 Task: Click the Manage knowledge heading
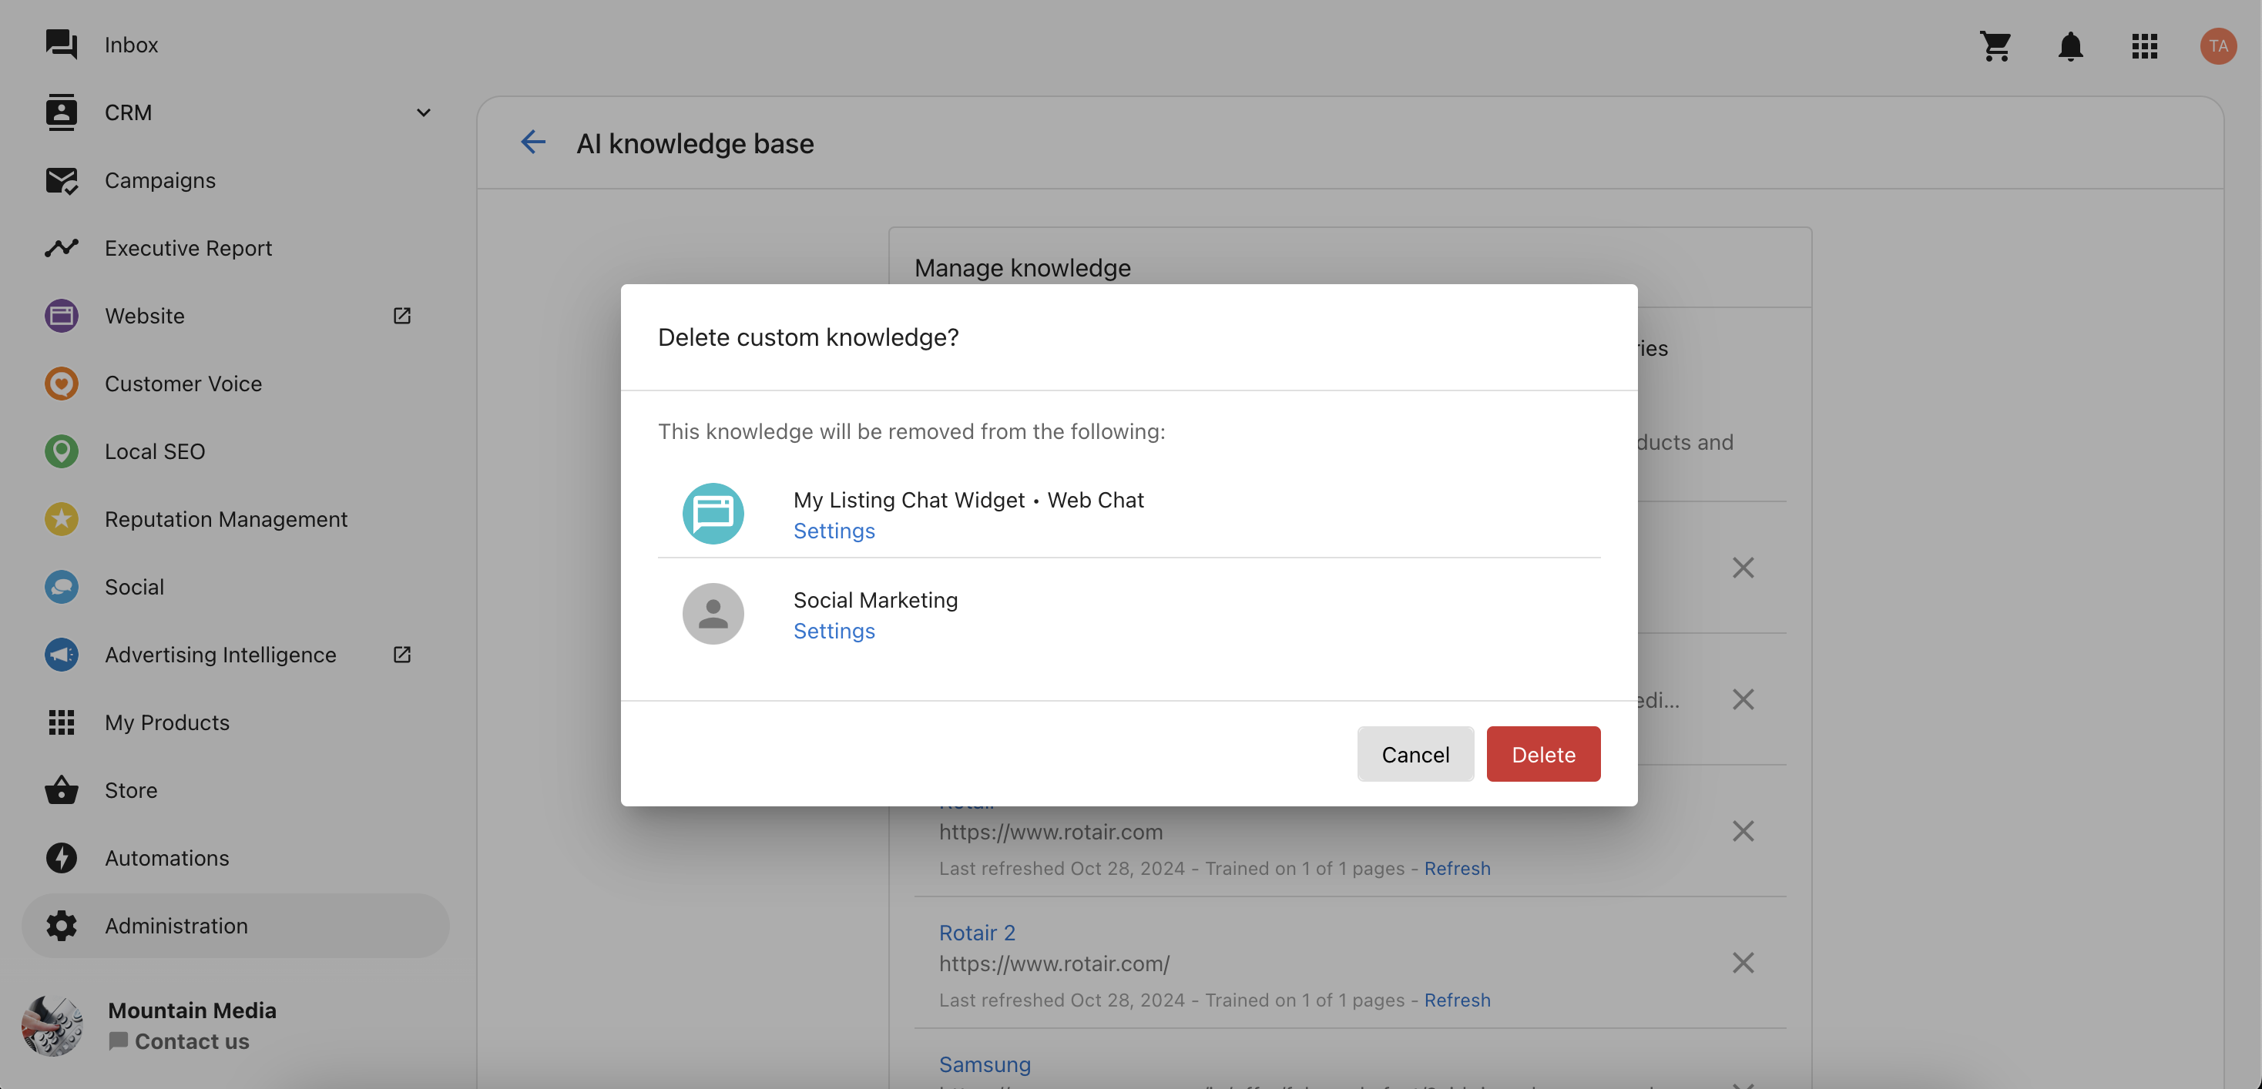(1022, 268)
